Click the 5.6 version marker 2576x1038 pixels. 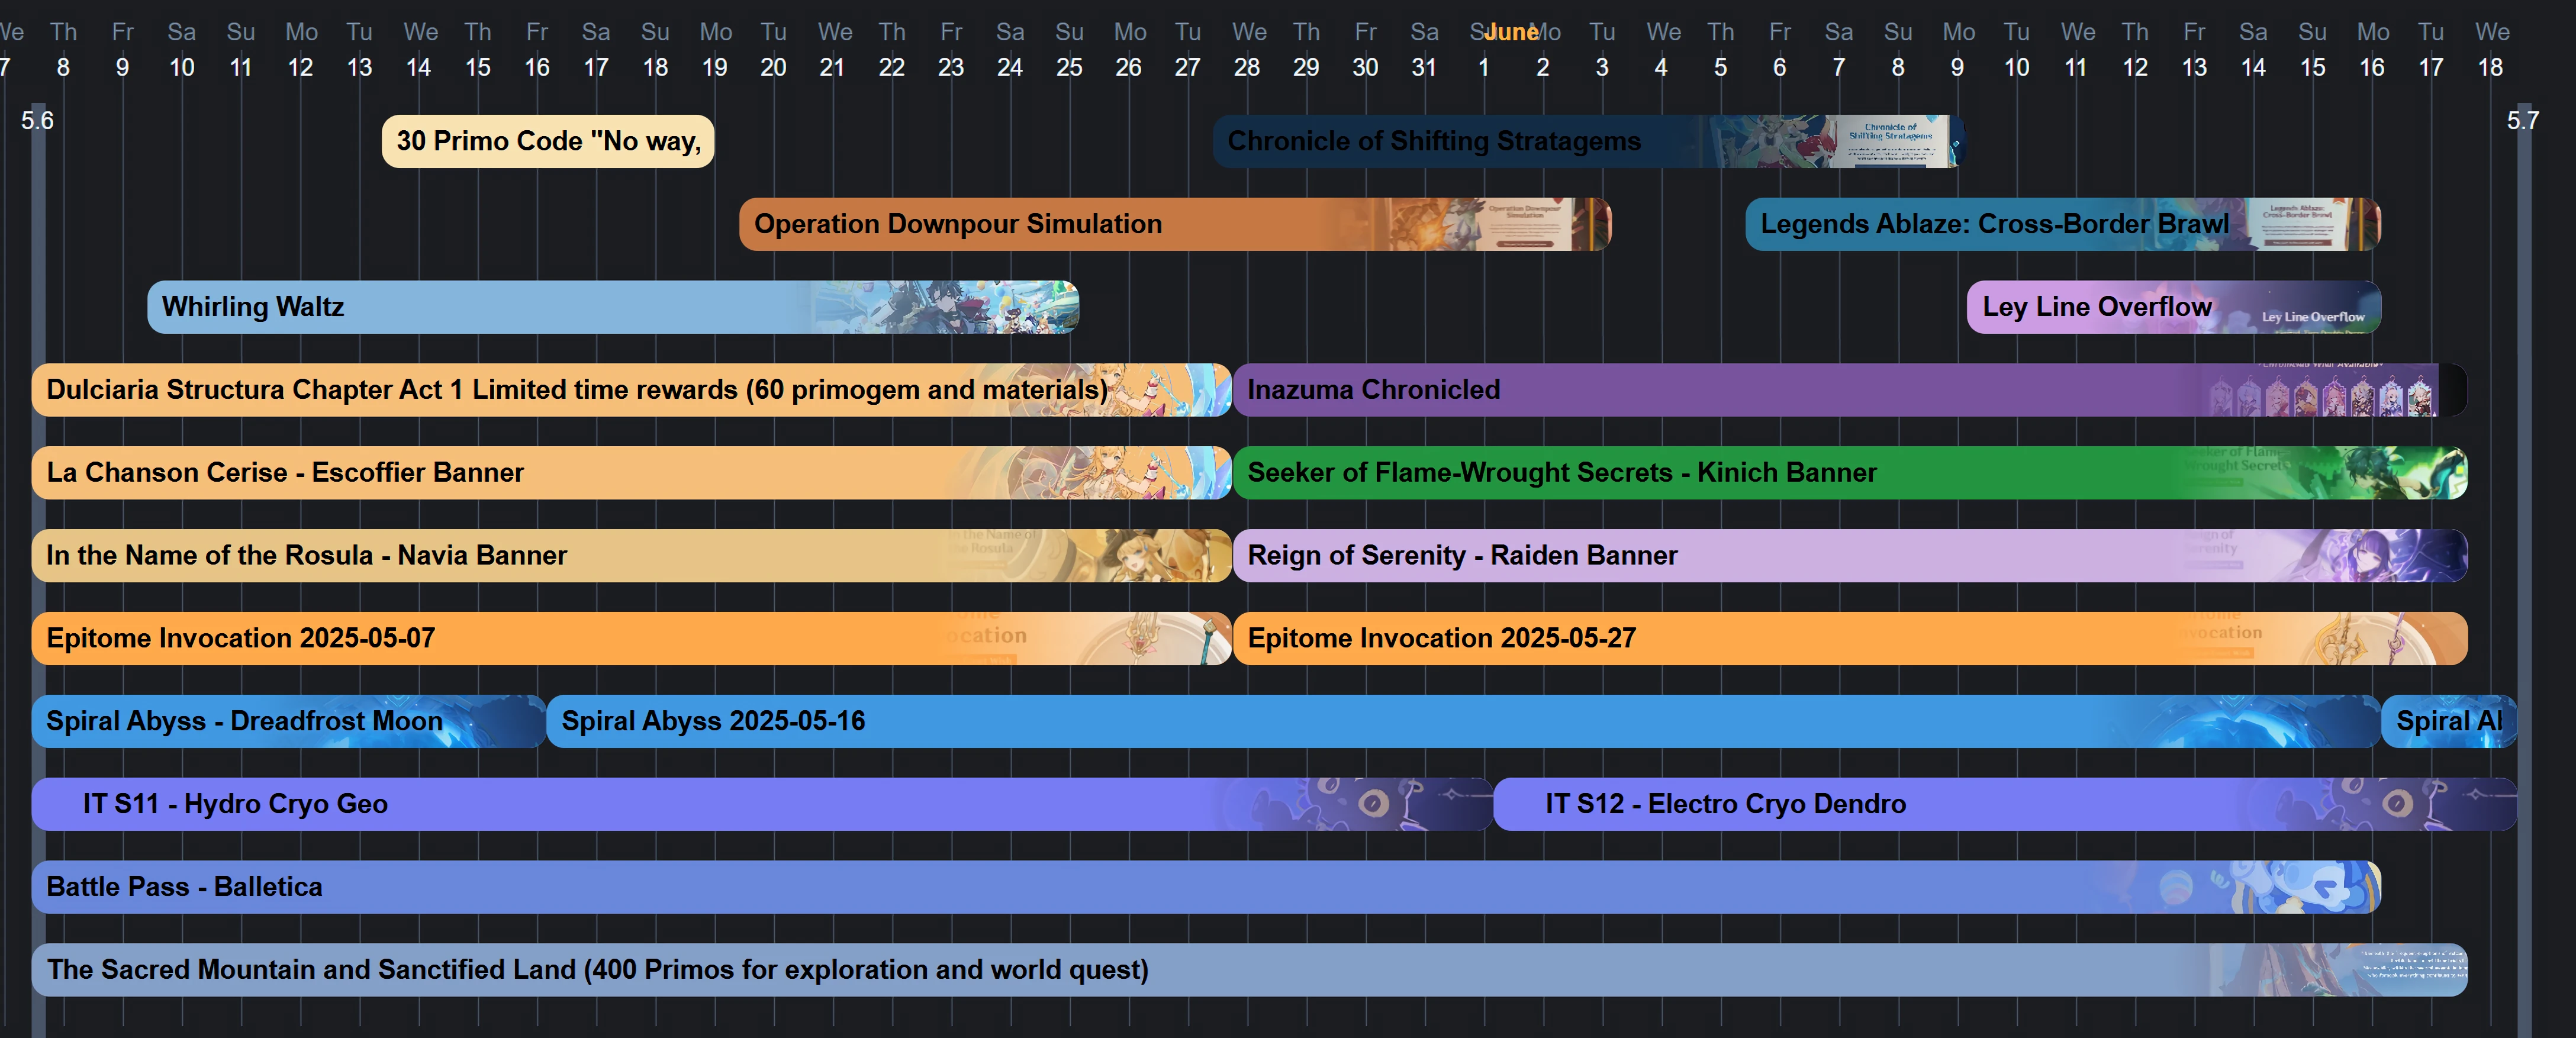[x=37, y=119]
